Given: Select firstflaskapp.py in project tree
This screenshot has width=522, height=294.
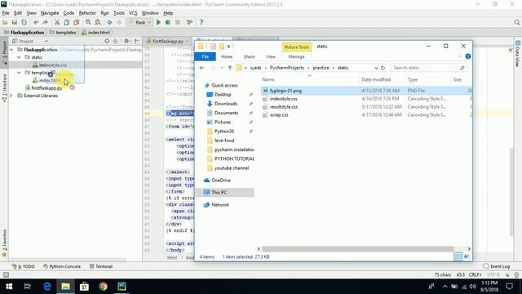Looking at the screenshot, I should click(x=46, y=88).
